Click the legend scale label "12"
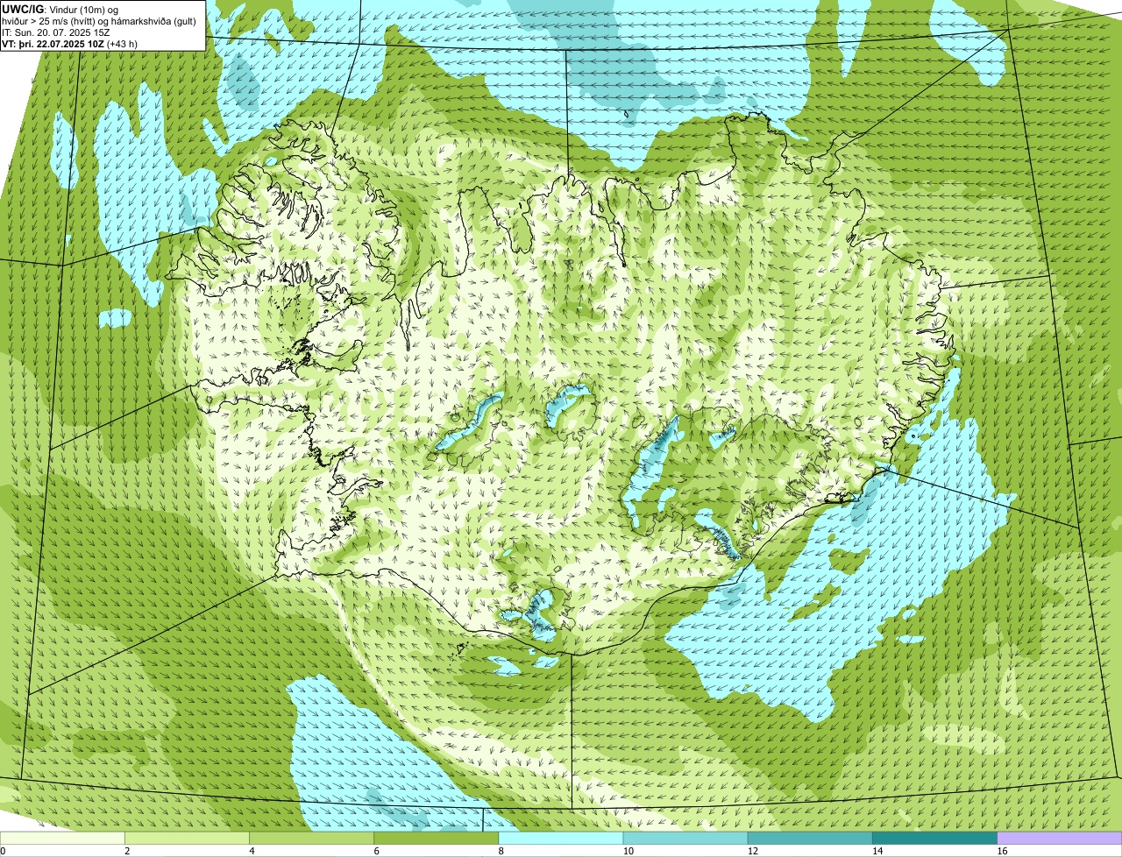This screenshot has width=1122, height=857. (x=752, y=851)
